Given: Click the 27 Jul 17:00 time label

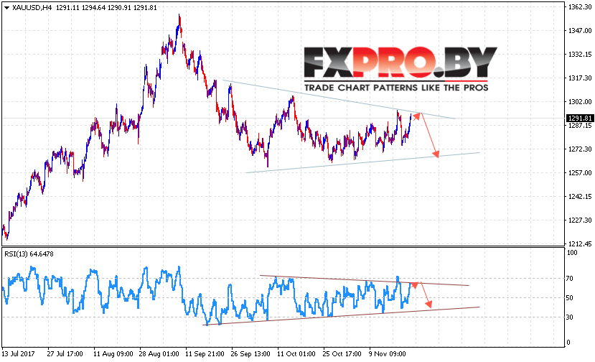Looking at the screenshot, I should click(65, 353).
